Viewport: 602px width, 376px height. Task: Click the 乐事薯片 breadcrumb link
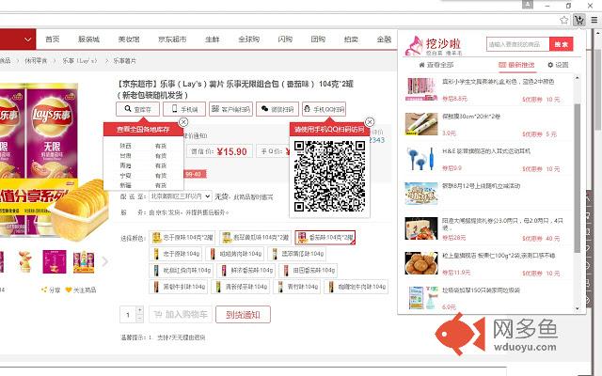(124, 61)
